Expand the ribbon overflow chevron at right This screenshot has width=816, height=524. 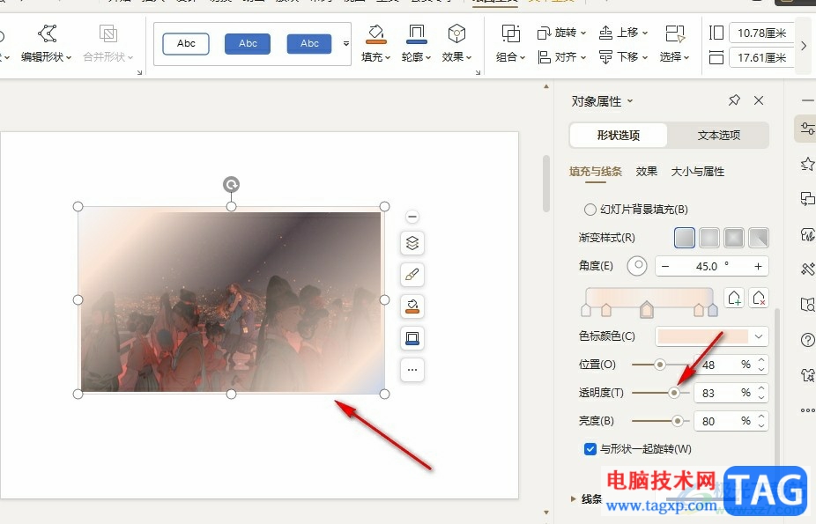coord(804,46)
